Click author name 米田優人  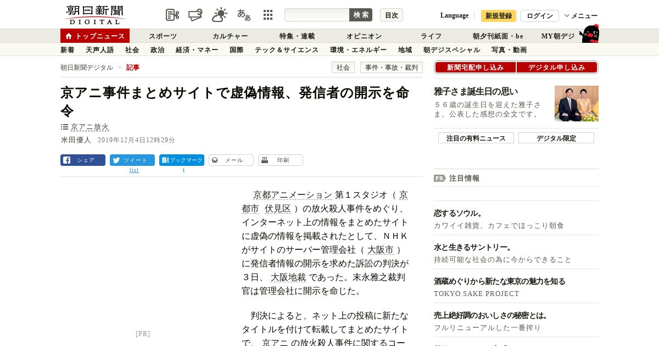tap(76, 140)
